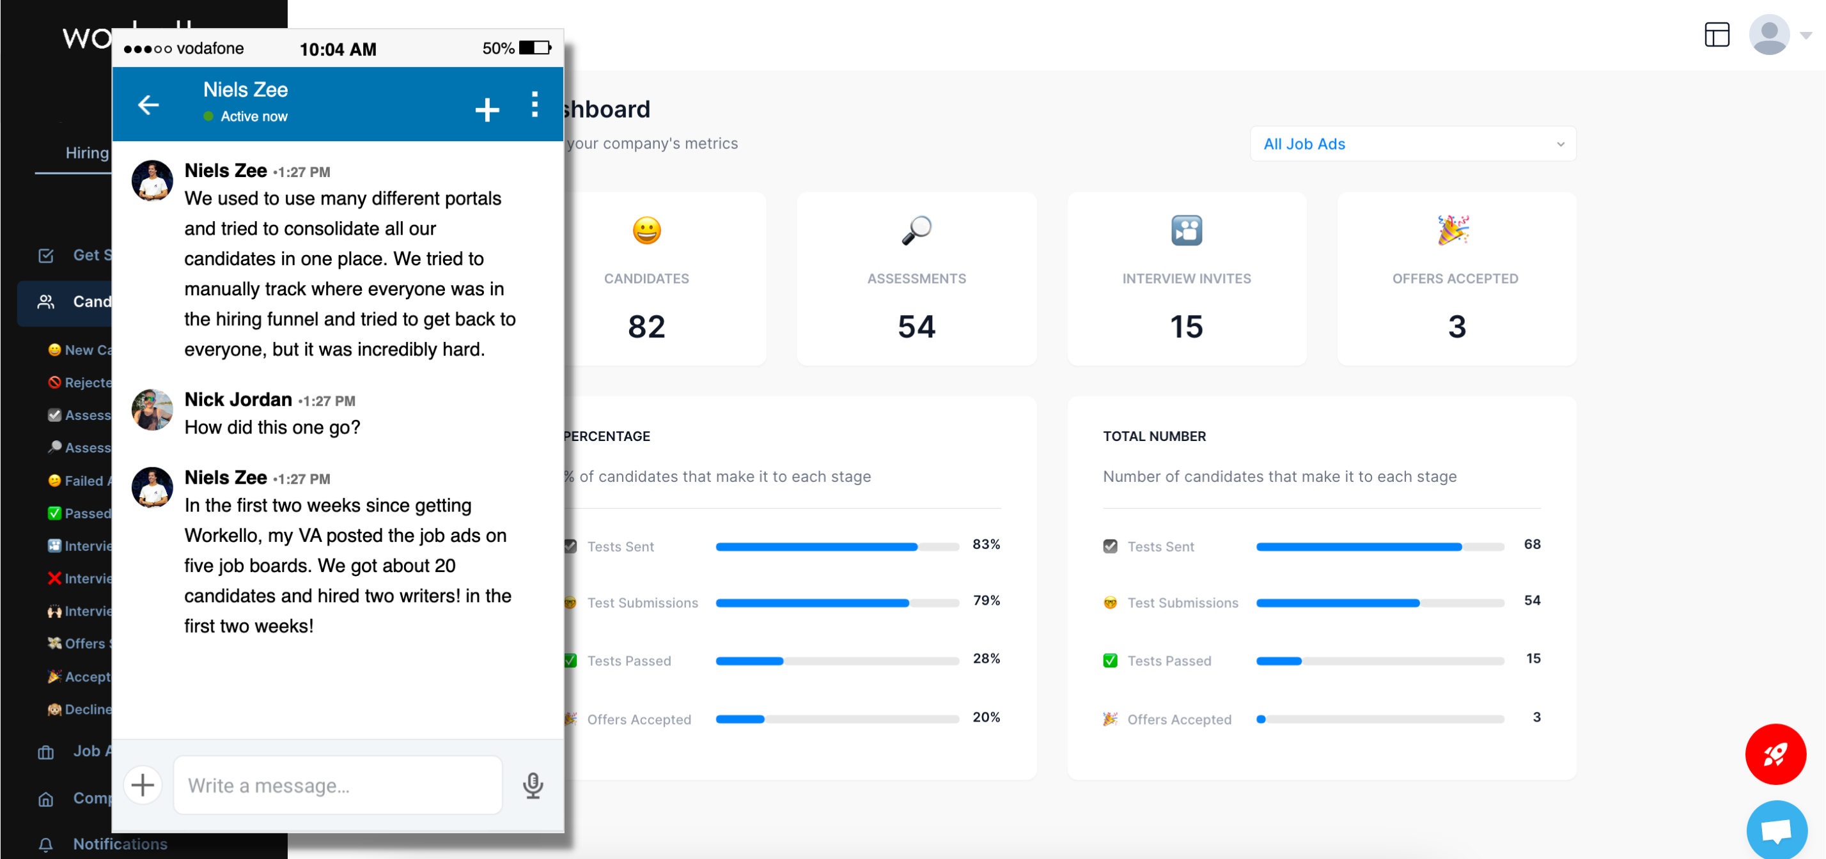Click Test Submissions emoji in Total Number
The width and height of the screenshot is (1826, 859).
pyautogui.click(x=1110, y=603)
